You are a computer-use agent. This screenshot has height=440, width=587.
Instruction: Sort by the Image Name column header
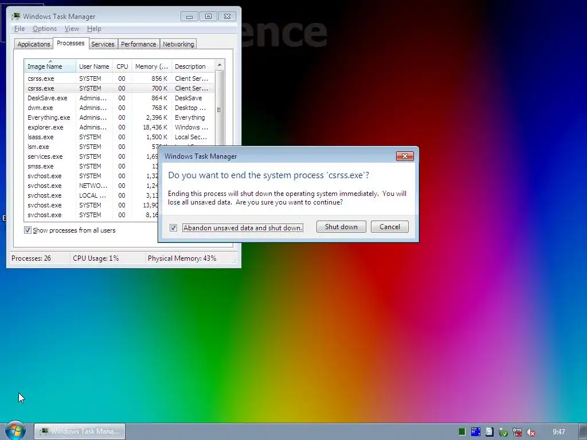(x=50, y=66)
